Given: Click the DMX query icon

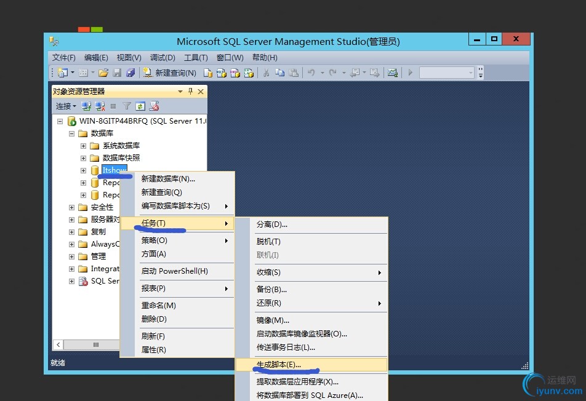Looking at the screenshot, I should click(235, 73).
